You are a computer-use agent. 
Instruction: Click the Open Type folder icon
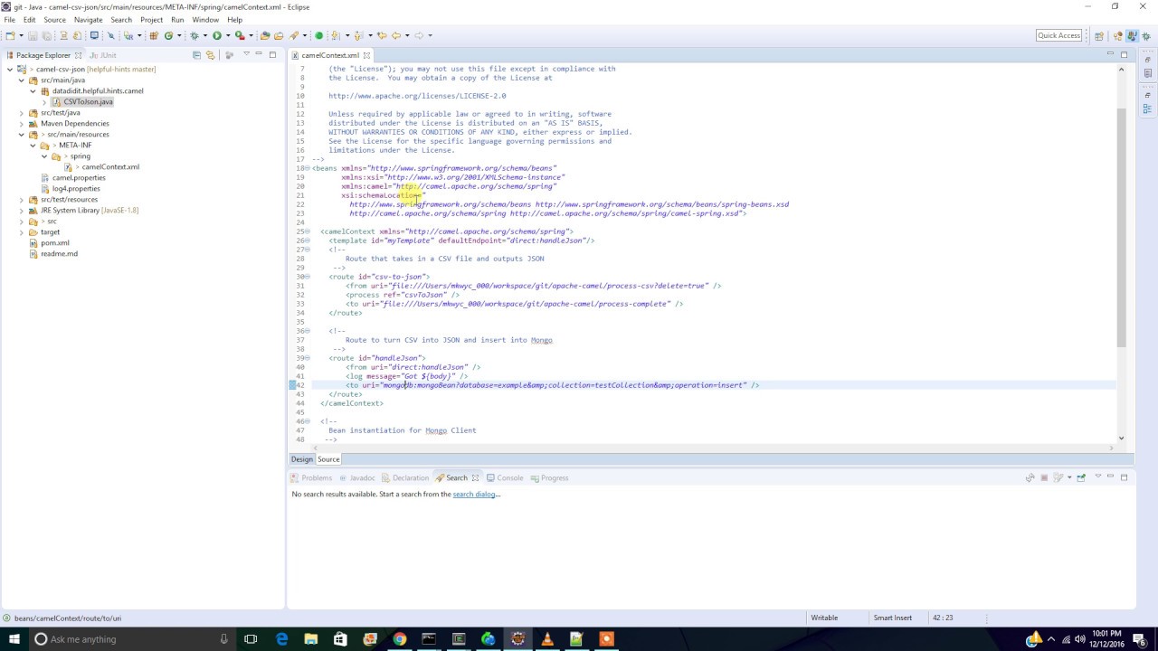(265, 35)
